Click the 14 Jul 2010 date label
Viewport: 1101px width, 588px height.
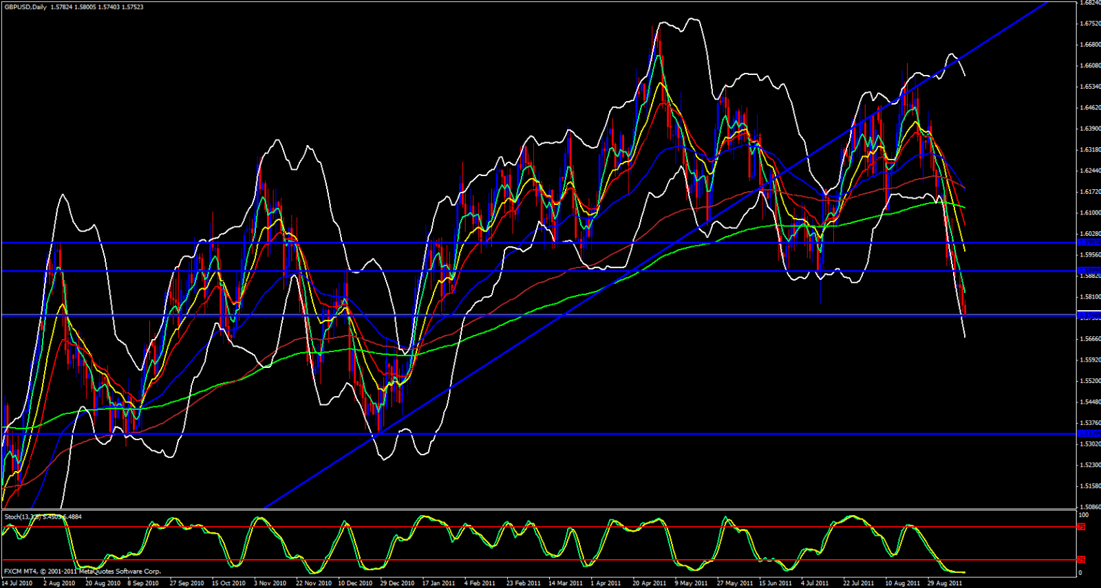click(x=17, y=583)
